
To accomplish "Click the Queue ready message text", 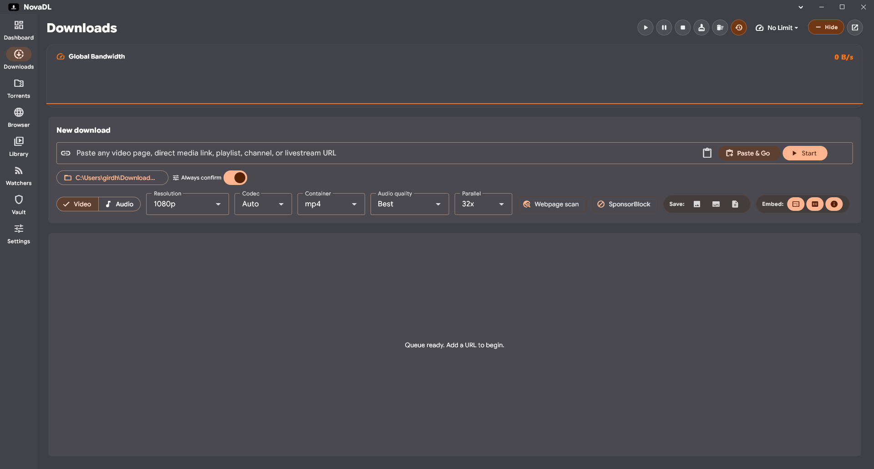I will pos(454,345).
